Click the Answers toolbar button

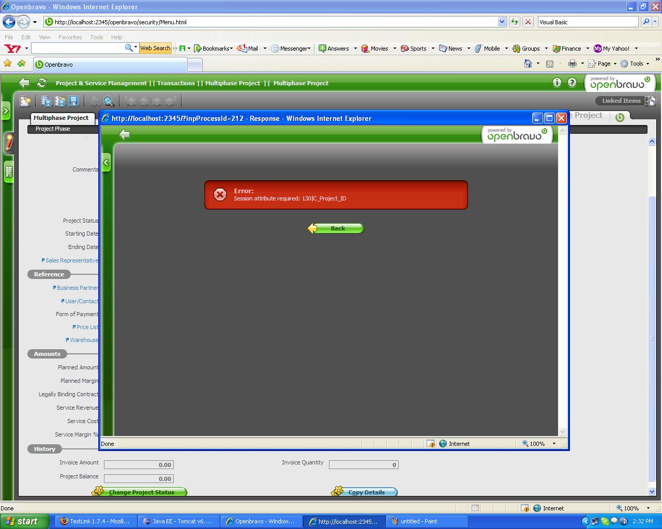point(334,49)
